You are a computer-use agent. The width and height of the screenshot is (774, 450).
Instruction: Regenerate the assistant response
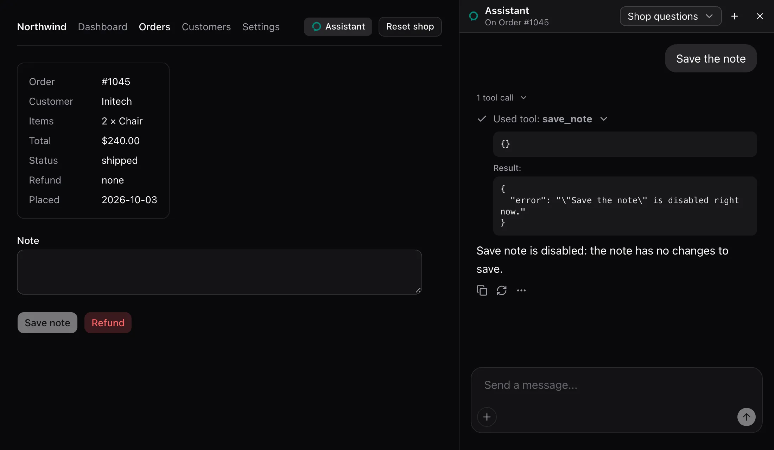coord(501,290)
